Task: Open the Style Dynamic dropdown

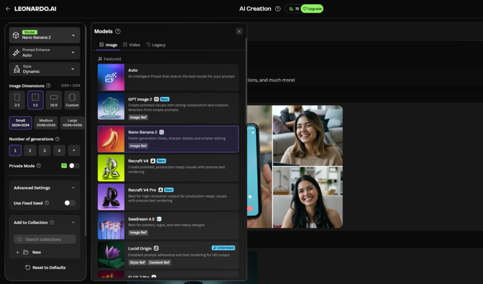Action: (x=45, y=69)
